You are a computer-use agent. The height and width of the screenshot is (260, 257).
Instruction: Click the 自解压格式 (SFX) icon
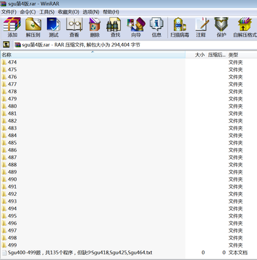[x=245, y=28]
